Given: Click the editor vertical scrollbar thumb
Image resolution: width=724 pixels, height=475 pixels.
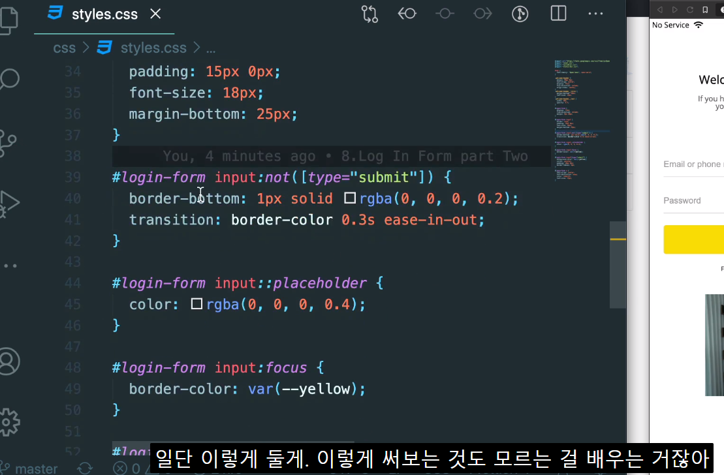Looking at the screenshot, I should pyautogui.click(x=618, y=264).
